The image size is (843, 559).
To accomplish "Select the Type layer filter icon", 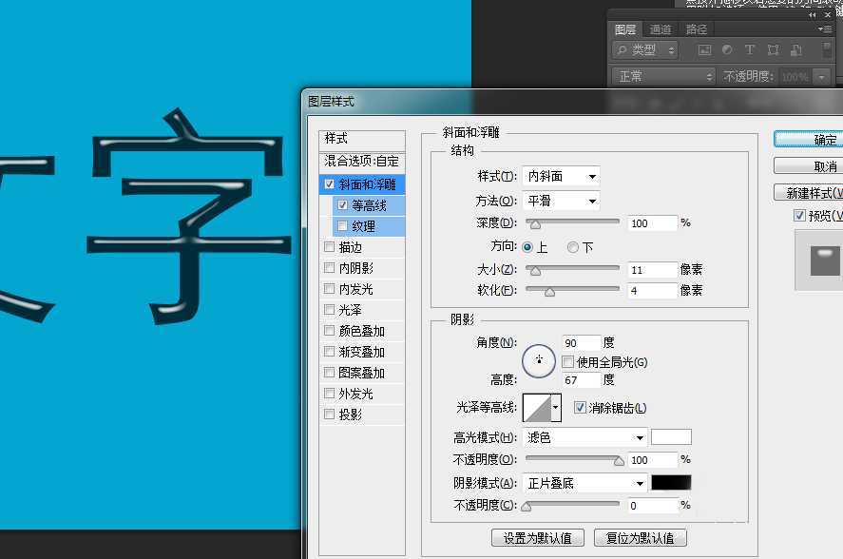I will [x=751, y=49].
